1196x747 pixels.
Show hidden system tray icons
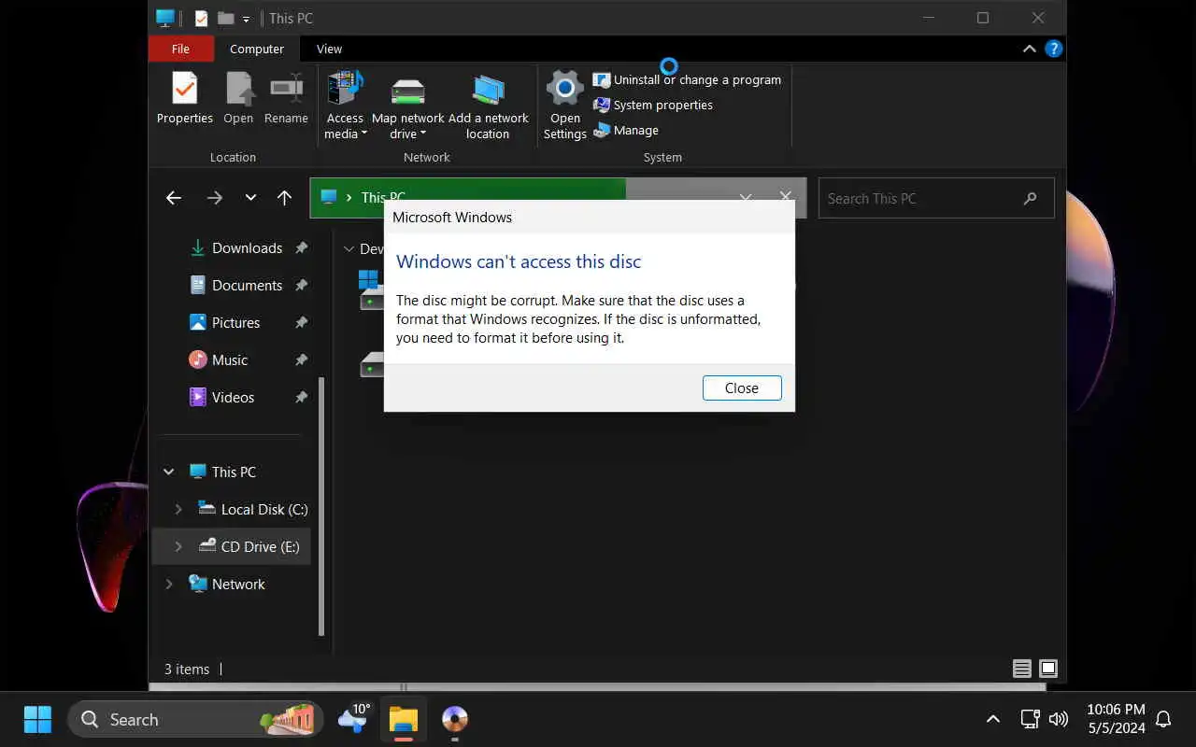pos(993,719)
